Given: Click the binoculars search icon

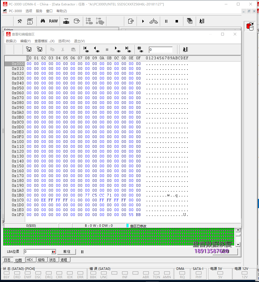Looking at the screenshot, I should tap(43, 21).
